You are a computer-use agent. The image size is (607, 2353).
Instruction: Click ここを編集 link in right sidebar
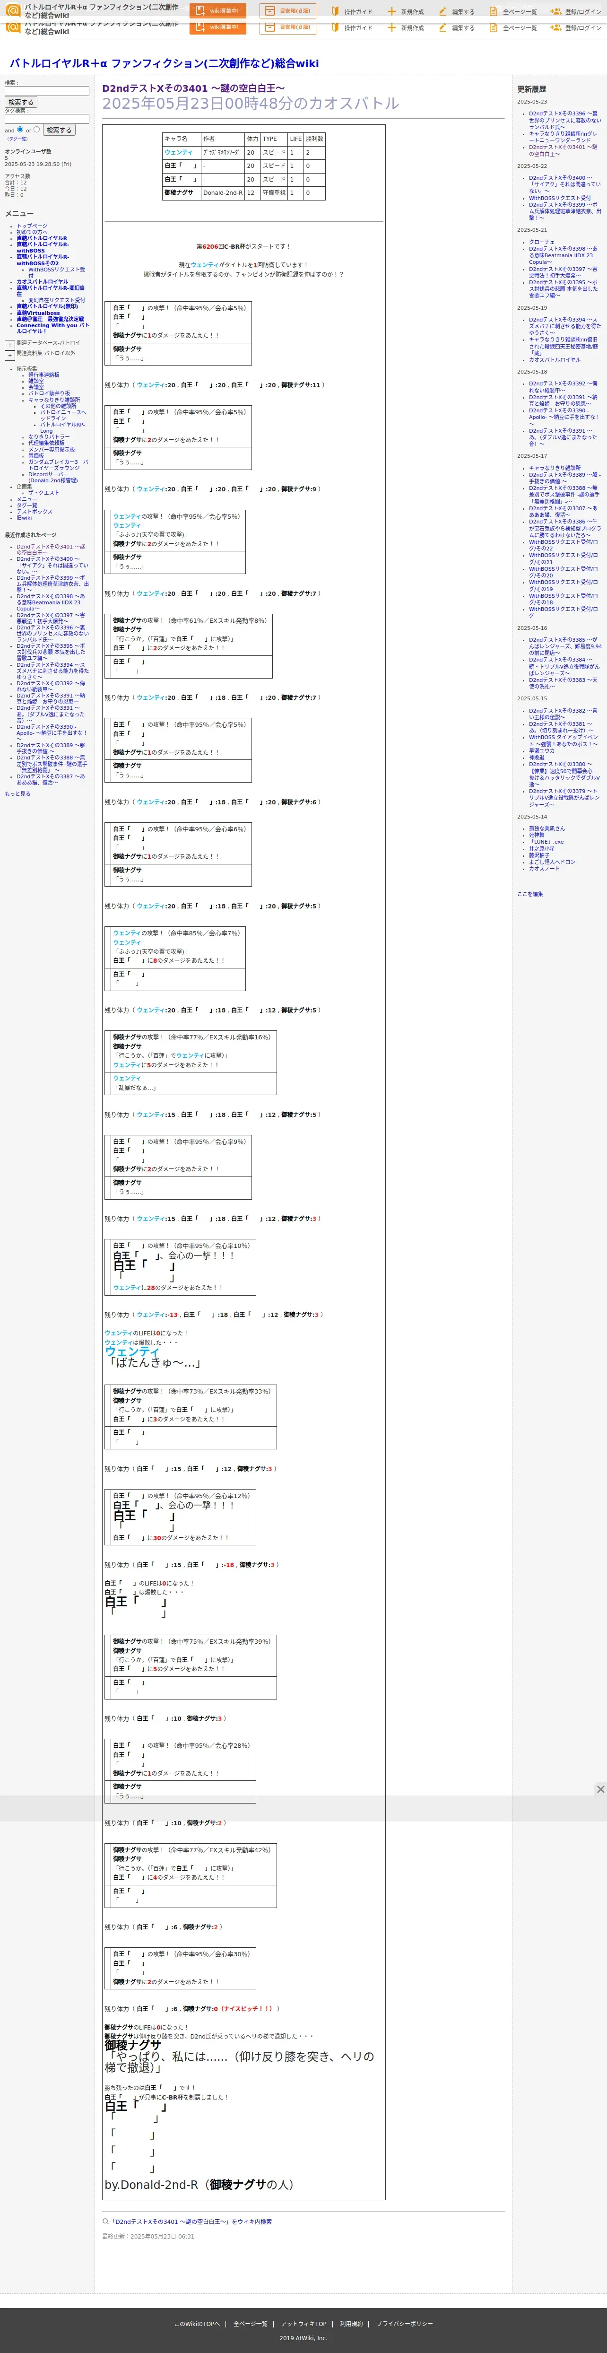coord(529,894)
